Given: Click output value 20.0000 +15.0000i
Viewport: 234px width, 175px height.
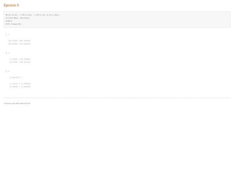Looking at the screenshot, I should [19, 44].
